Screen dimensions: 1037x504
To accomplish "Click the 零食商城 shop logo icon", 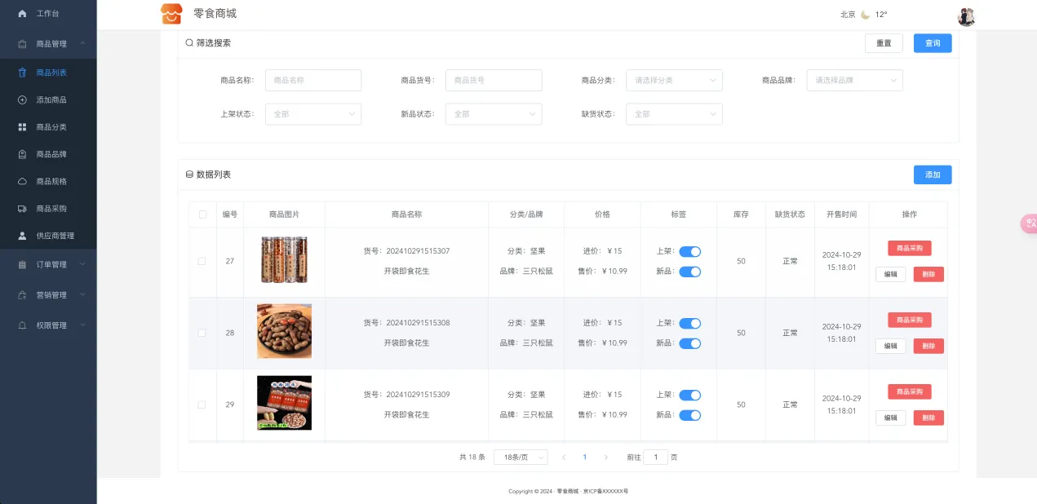I will (x=171, y=14).
